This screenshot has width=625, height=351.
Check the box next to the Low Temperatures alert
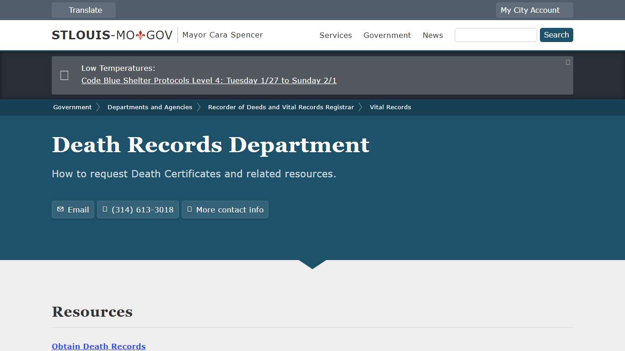point(64,75)
